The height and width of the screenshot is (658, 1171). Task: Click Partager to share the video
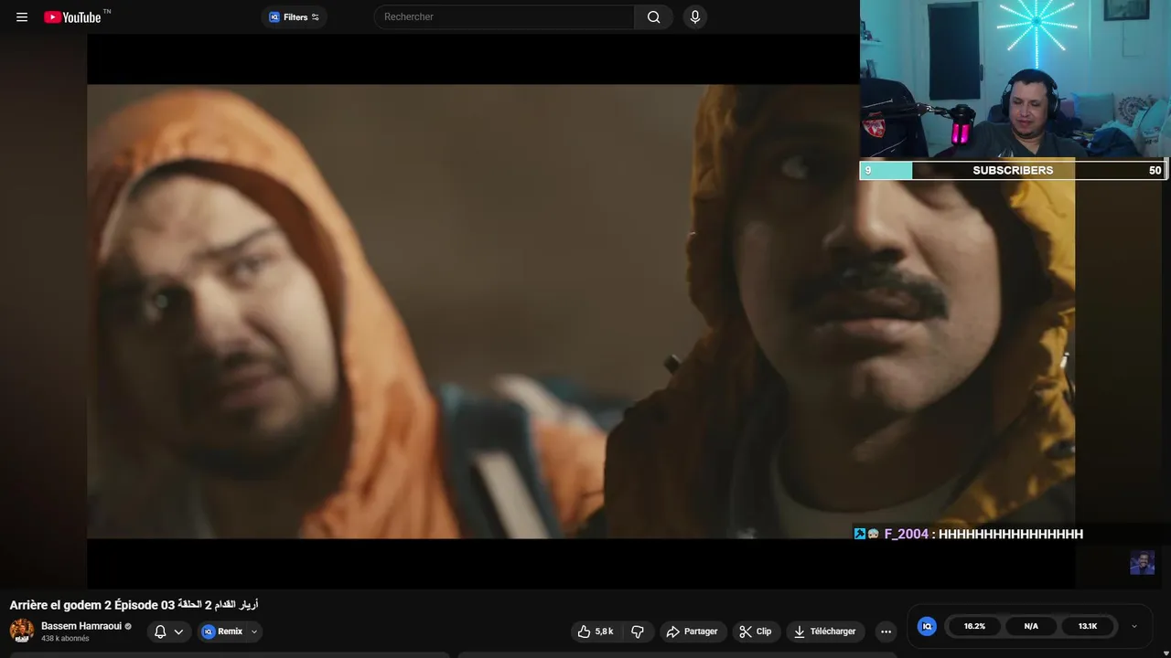(693, 631)
